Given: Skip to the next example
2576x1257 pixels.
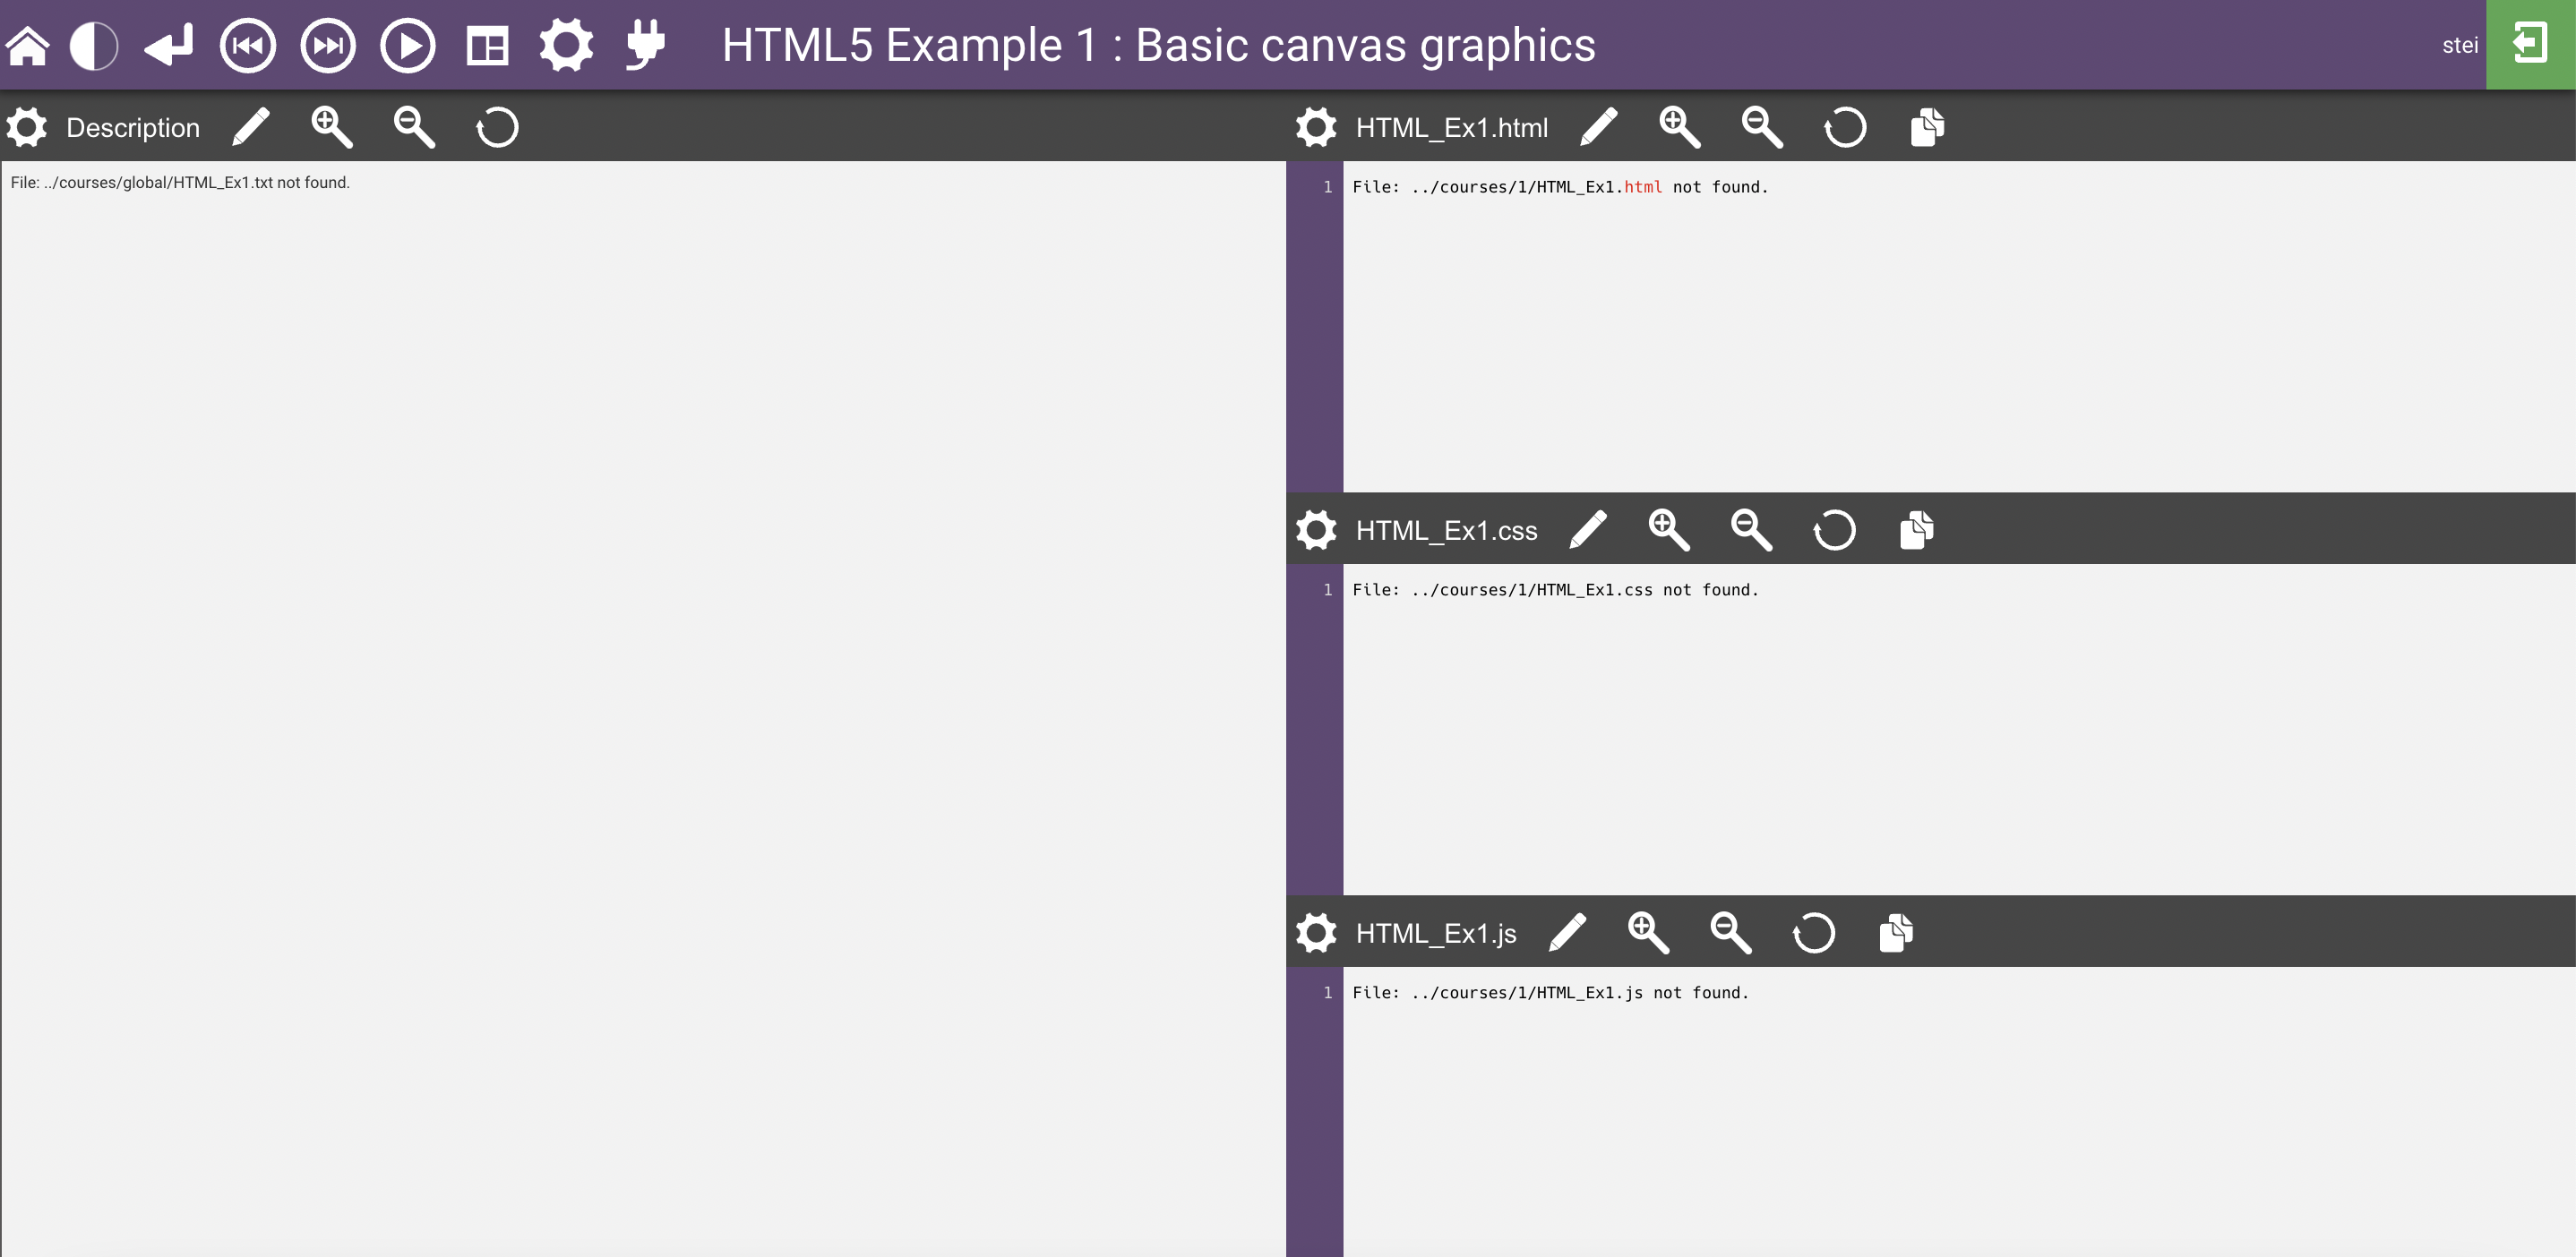Looking at the screenshot, I should [327, 45].
